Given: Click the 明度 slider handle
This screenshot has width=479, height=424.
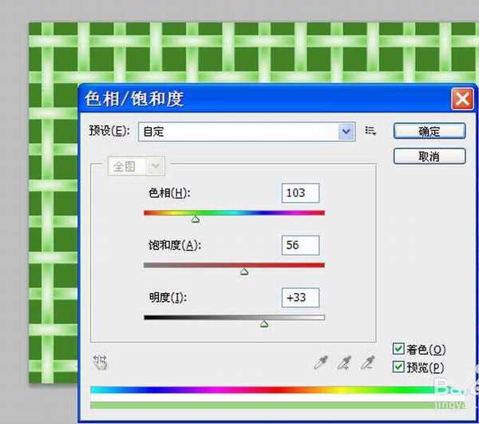Looking at the screenshot, I should click(x=264, y=324).
